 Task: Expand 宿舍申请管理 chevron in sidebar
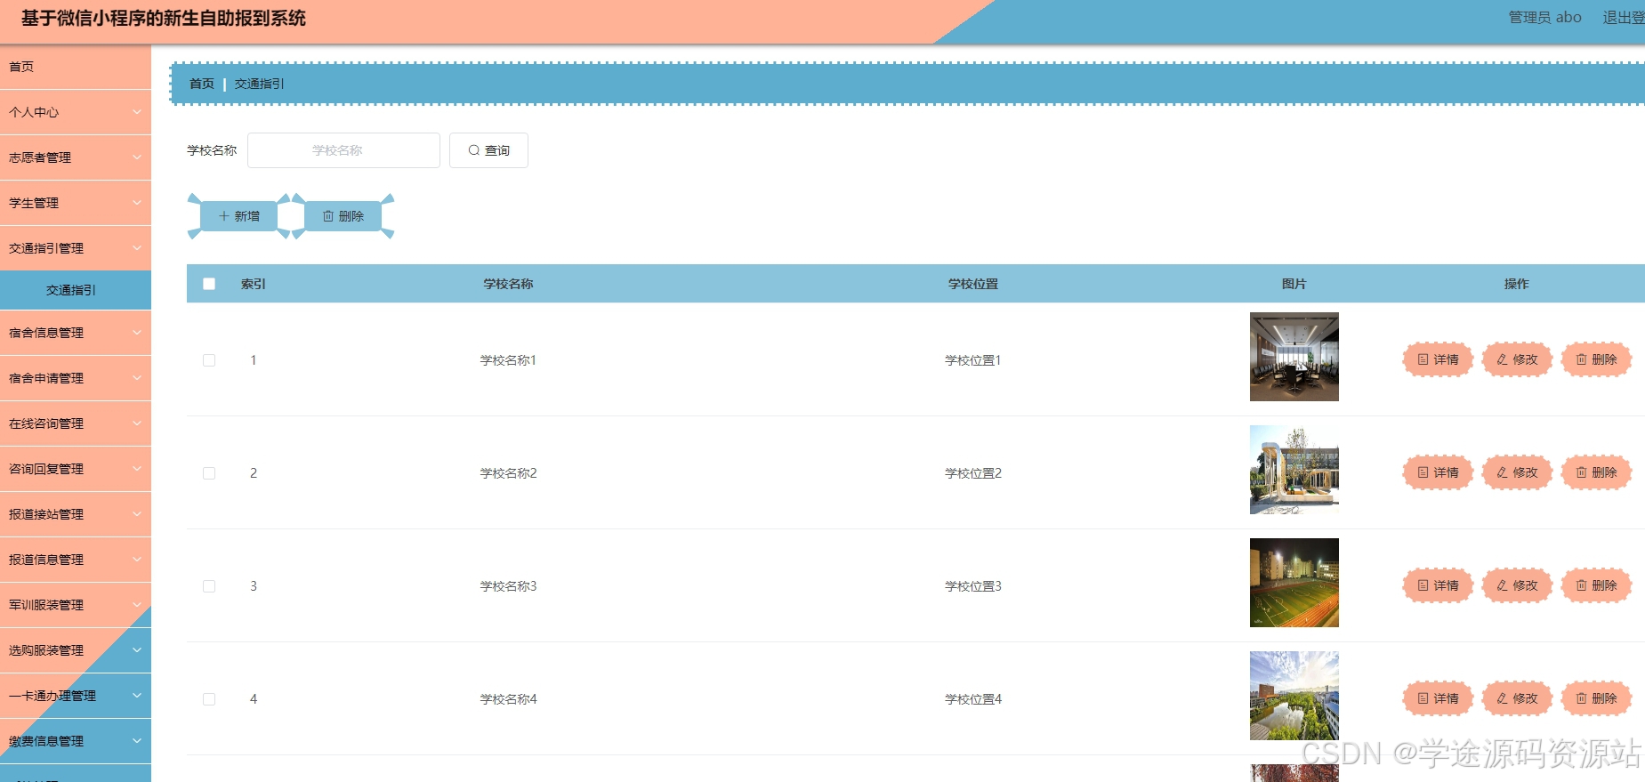coord(137,378)
